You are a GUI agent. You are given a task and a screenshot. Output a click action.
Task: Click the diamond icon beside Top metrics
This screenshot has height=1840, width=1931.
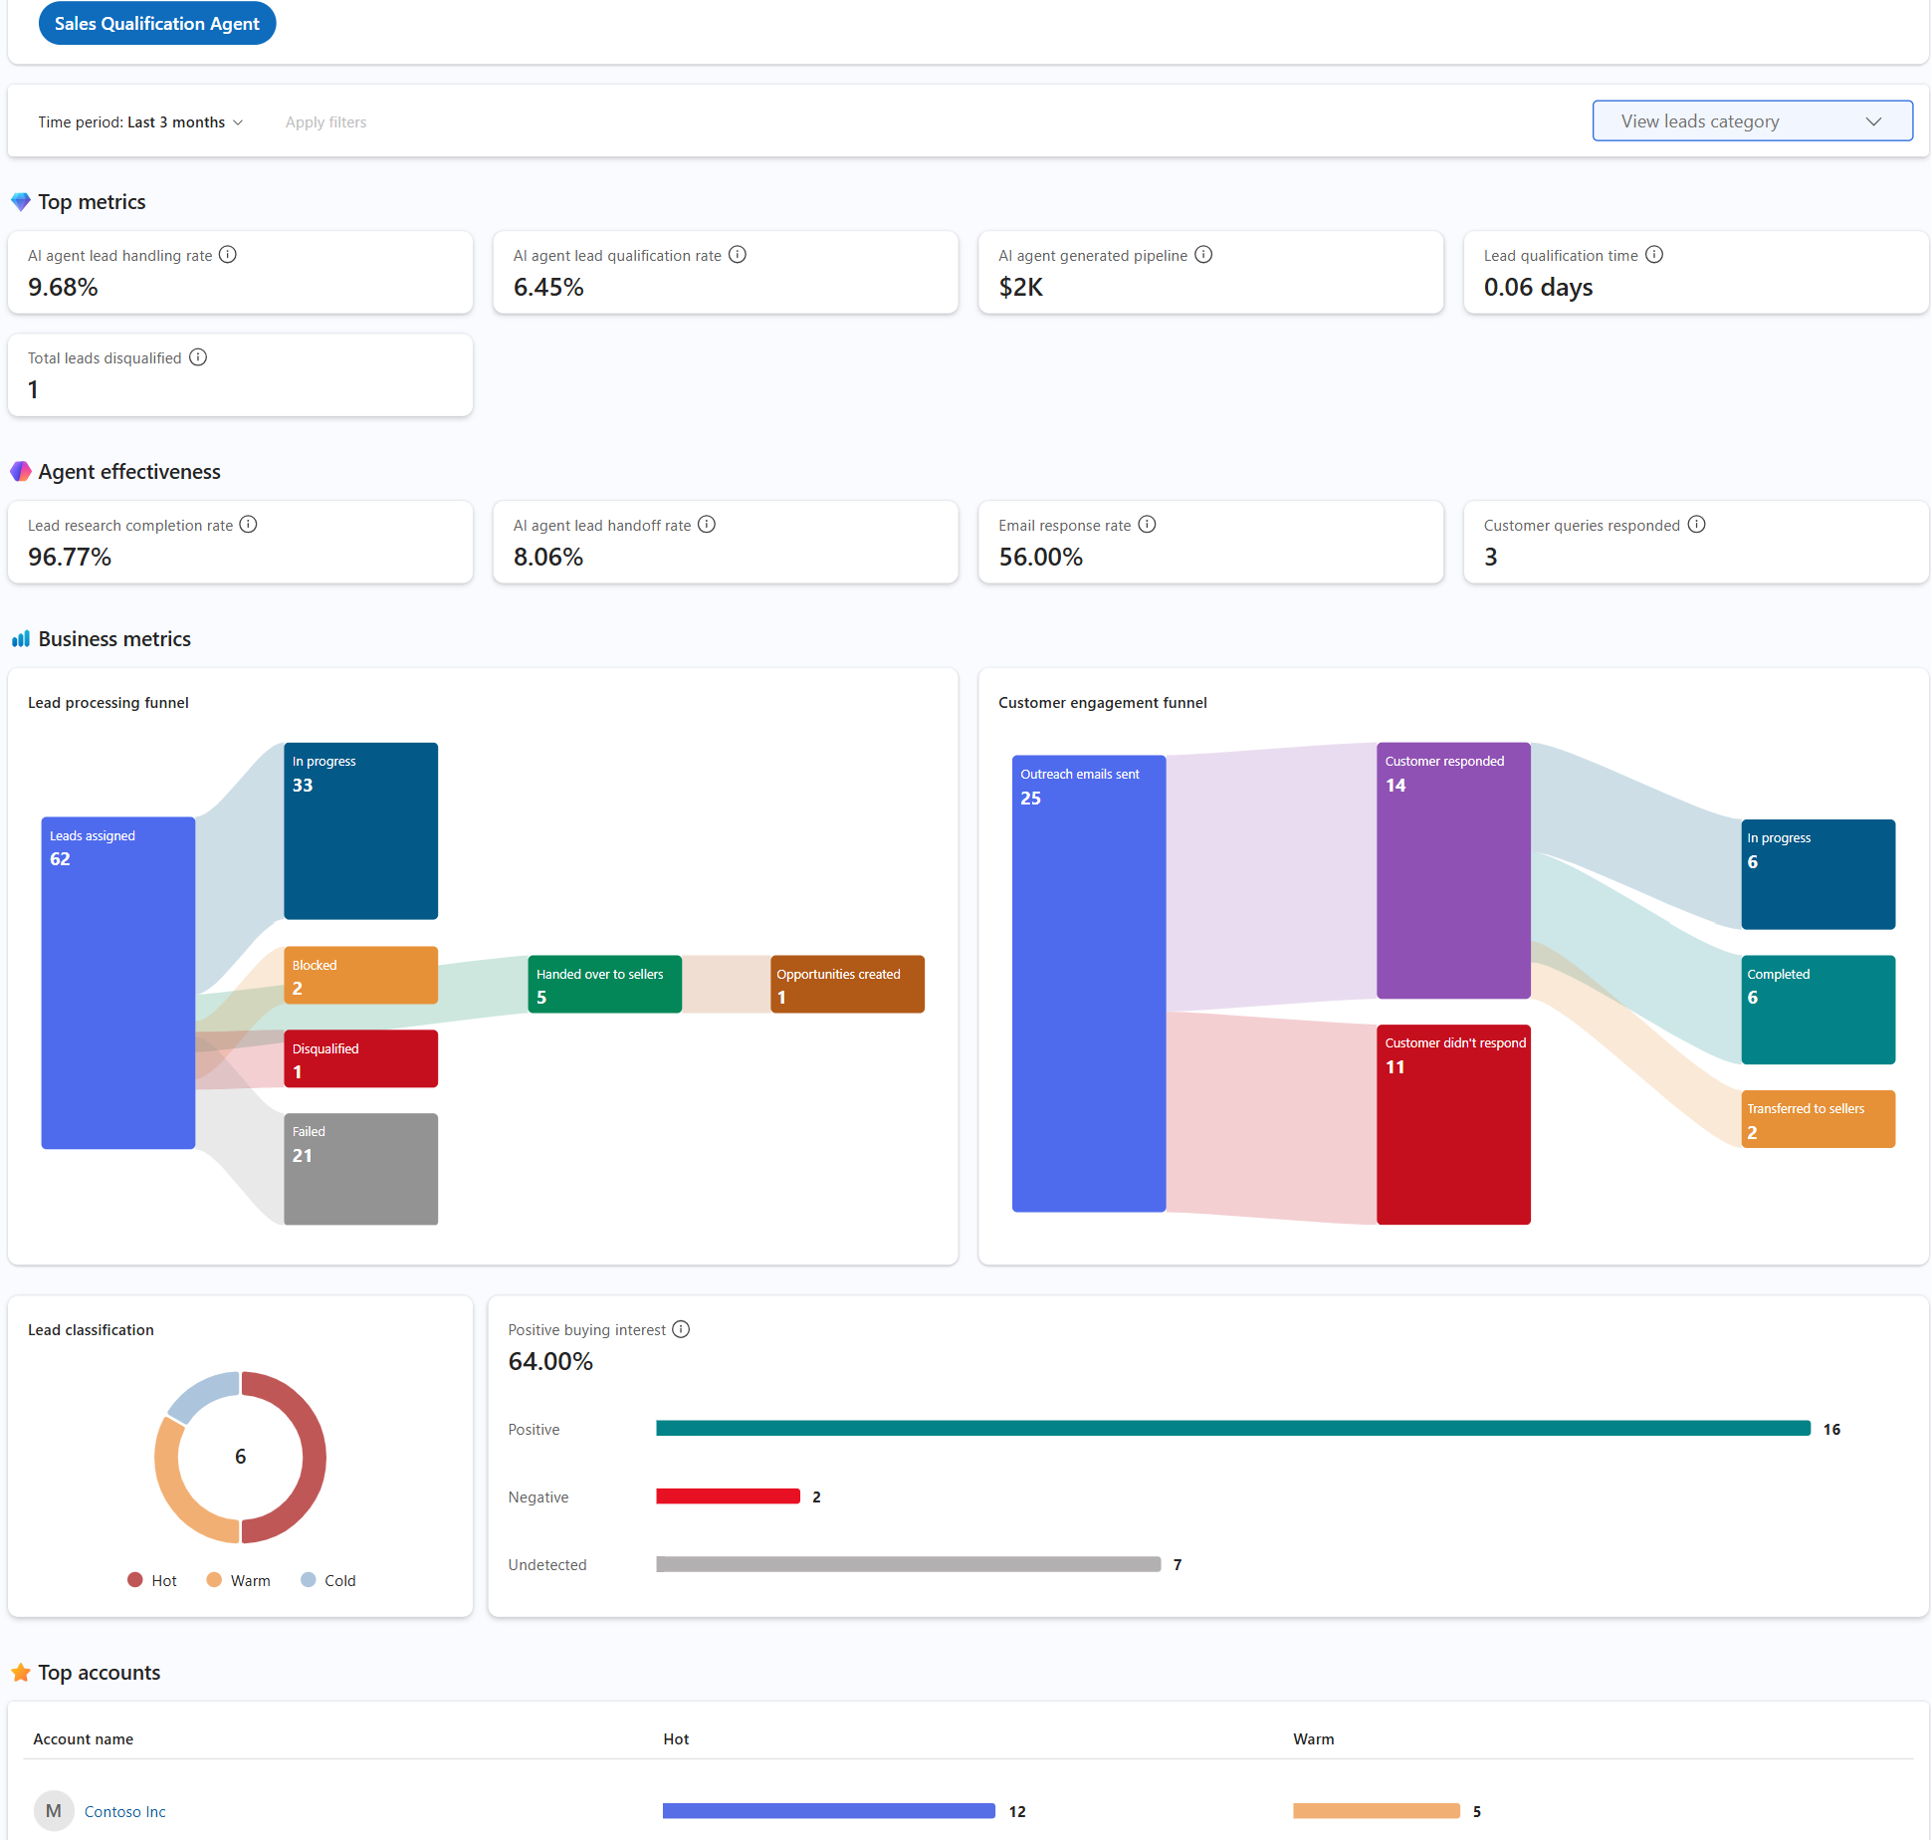[20, 201]
